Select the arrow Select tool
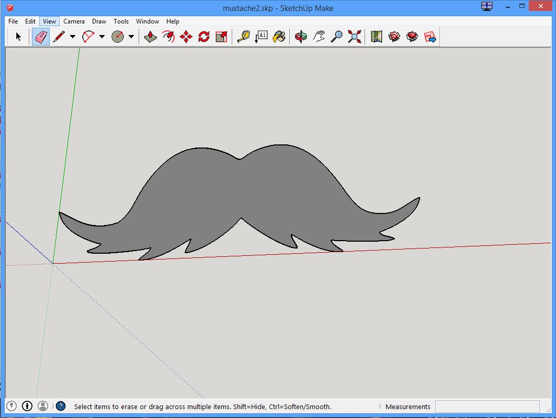Image resolution: width=556 pixels, height=418 pixels. [x=18, y=37]
